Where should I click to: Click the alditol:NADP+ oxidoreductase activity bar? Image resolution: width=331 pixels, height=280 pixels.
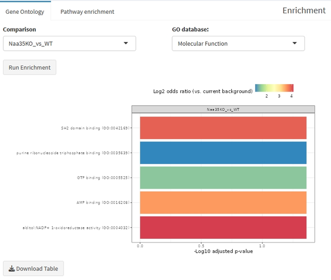tap(223, 227)
